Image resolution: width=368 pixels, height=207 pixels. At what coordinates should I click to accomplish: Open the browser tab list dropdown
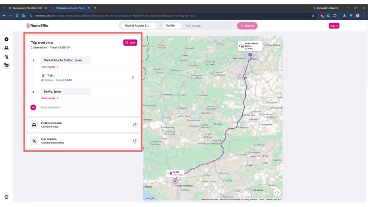(4, 8)
